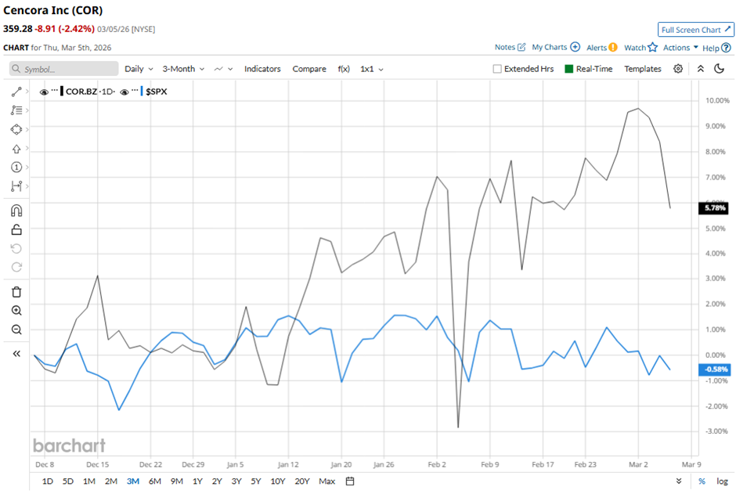Open the calendar date range picker

(350, 481)
